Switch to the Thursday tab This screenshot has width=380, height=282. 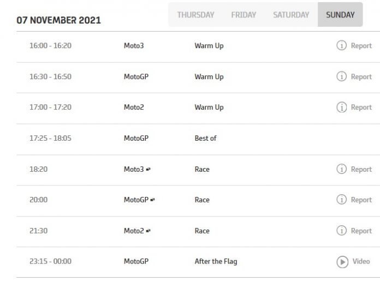[x=195, y=15]
